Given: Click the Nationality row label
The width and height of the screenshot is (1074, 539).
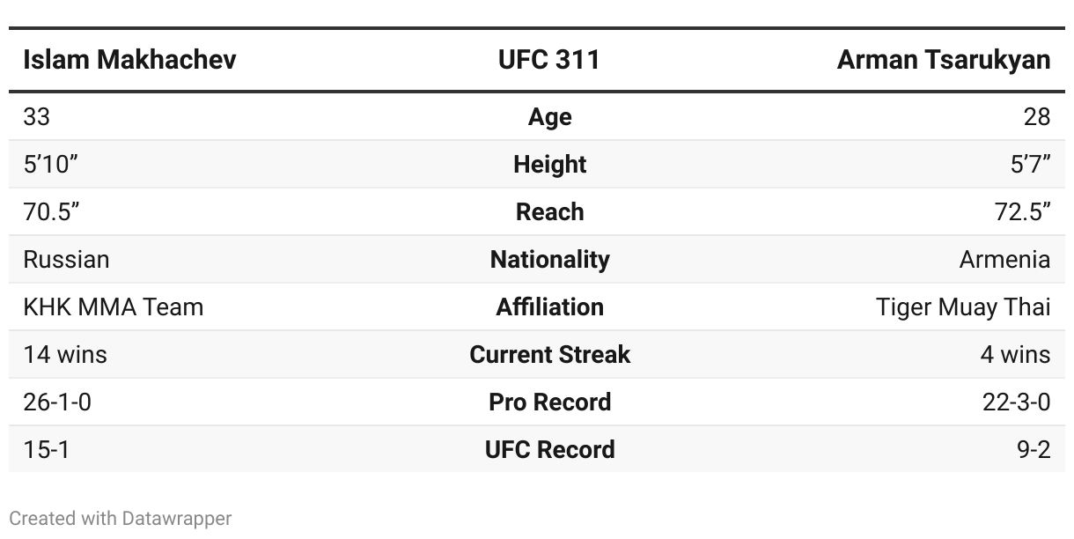Looking at the screenshot, I should coord(549,260).
